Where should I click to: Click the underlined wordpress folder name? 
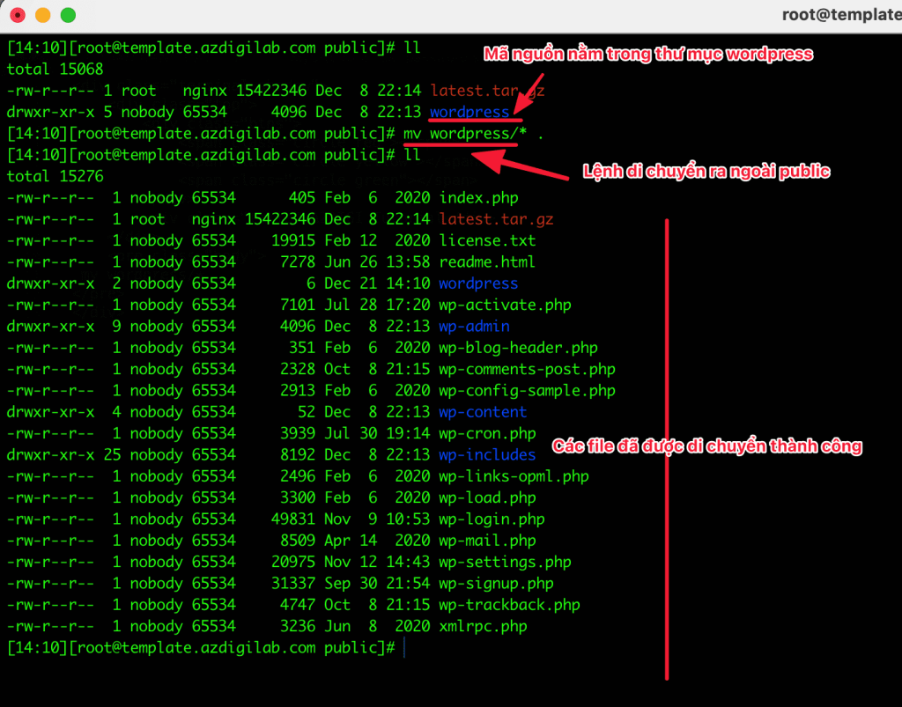point(469,112)
